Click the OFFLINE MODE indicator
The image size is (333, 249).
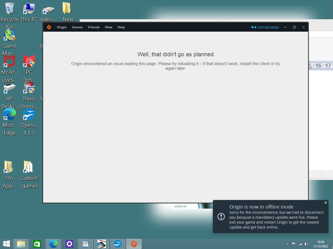pos(265,27)
